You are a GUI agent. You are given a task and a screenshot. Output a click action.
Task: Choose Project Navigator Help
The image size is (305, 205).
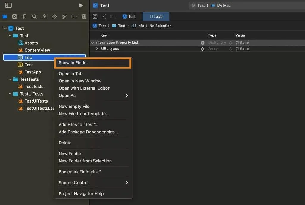point(93,194)
